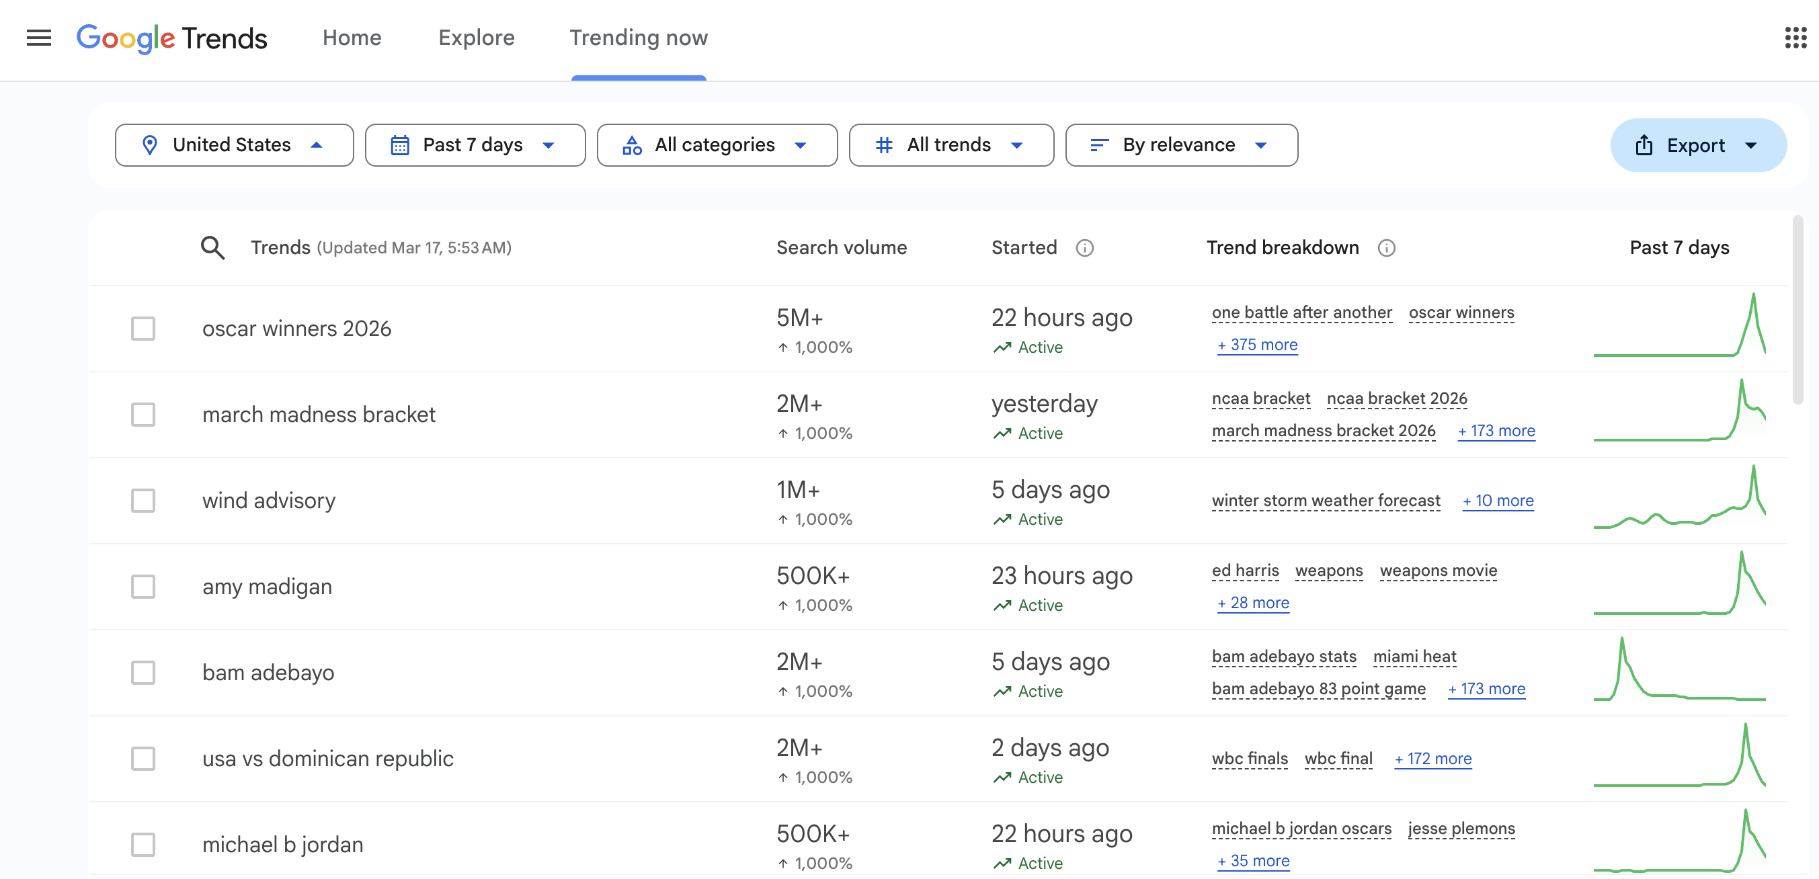Screen dimensions: 1819x879
Task: Click the Google Trends logo
Action: coord(171,38)
